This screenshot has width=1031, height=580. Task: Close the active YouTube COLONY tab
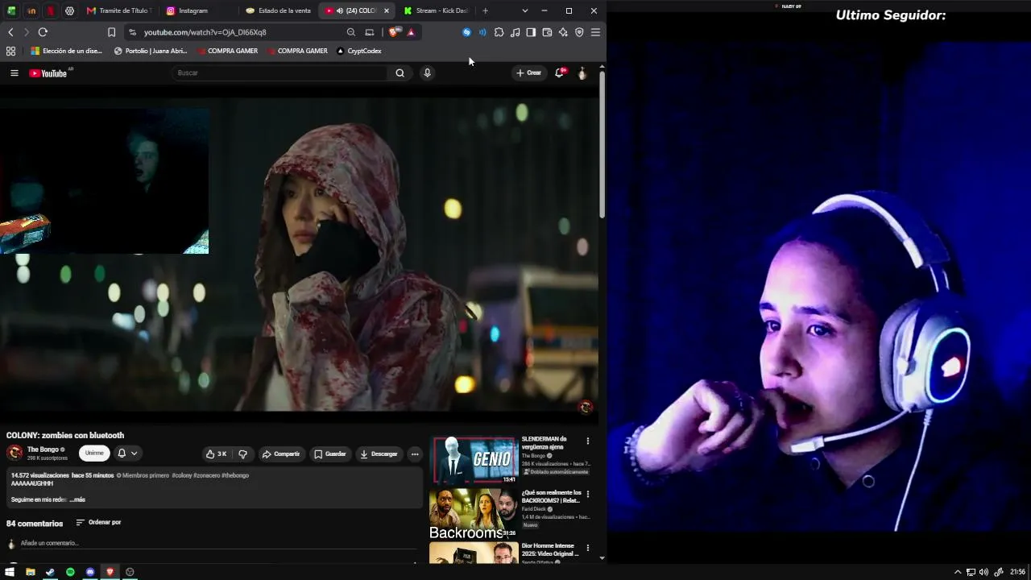(387, 10)
